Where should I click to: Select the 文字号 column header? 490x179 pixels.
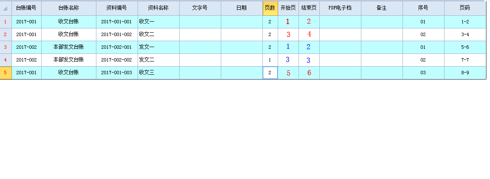tap(200, 8)
